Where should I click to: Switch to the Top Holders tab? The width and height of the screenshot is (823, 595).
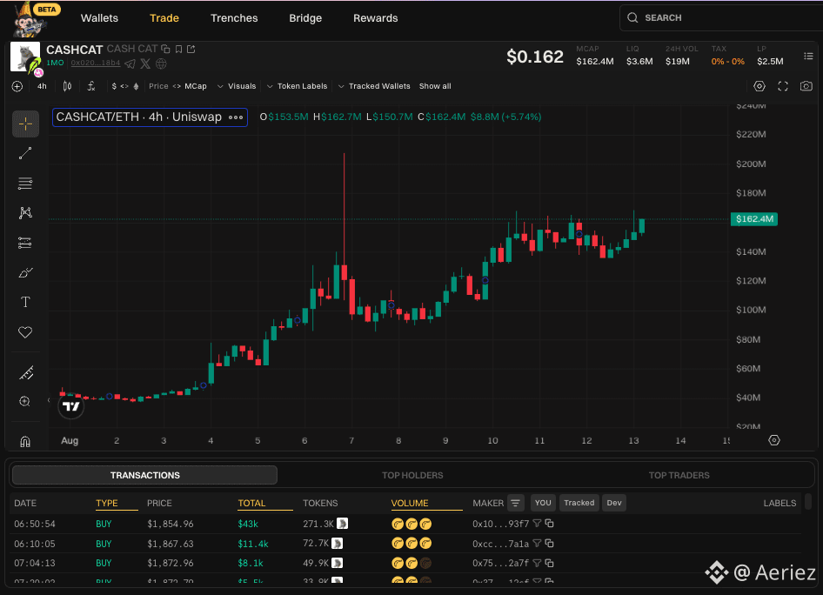(412, 475)
